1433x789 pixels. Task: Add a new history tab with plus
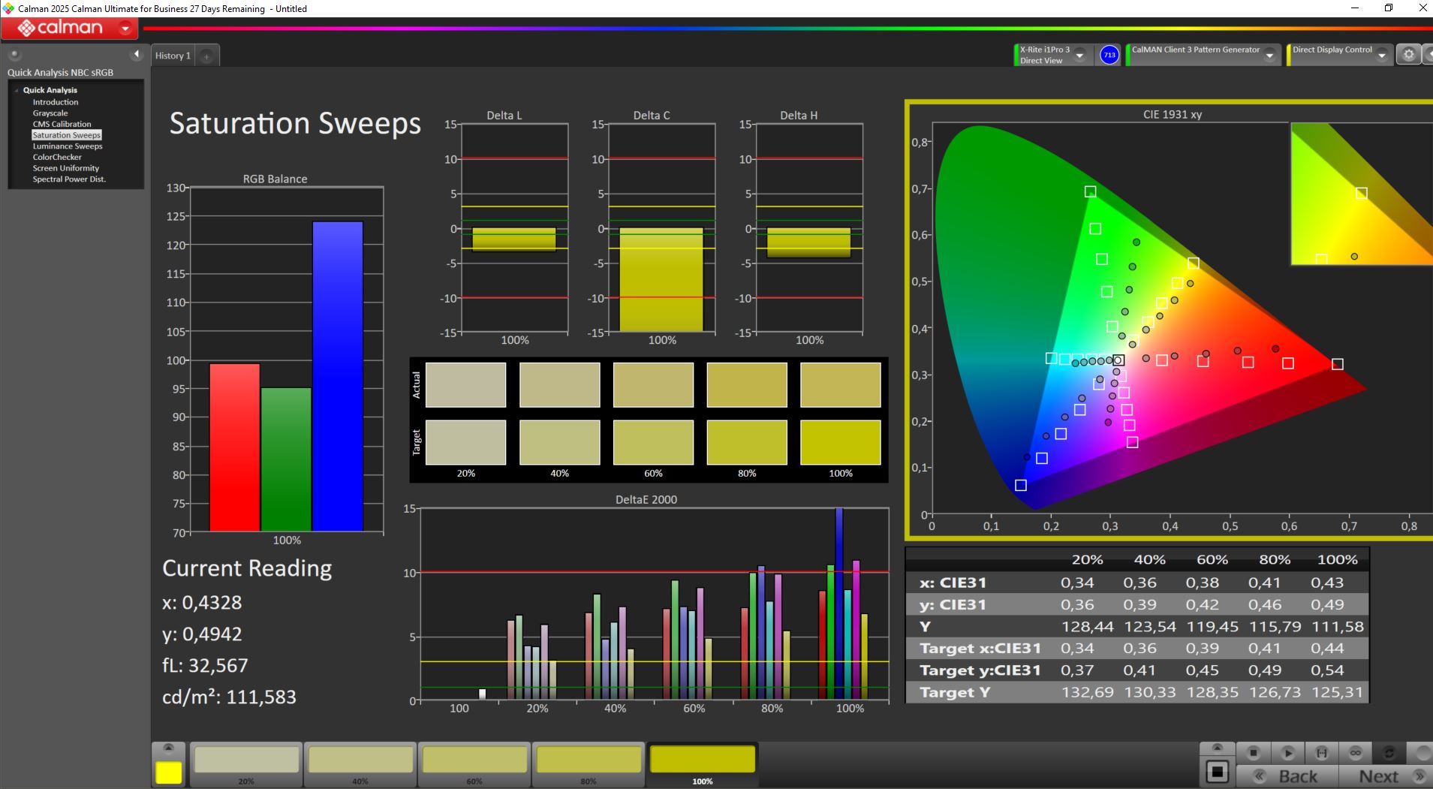point(206,56)
